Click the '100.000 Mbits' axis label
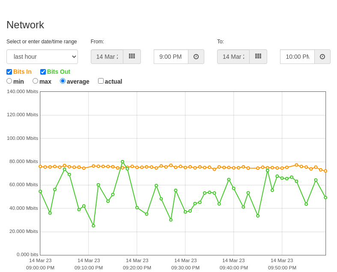Screen dimensions: 337x272 click(23, 138)
